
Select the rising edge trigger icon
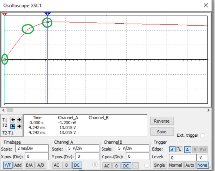tap(172, 150)
